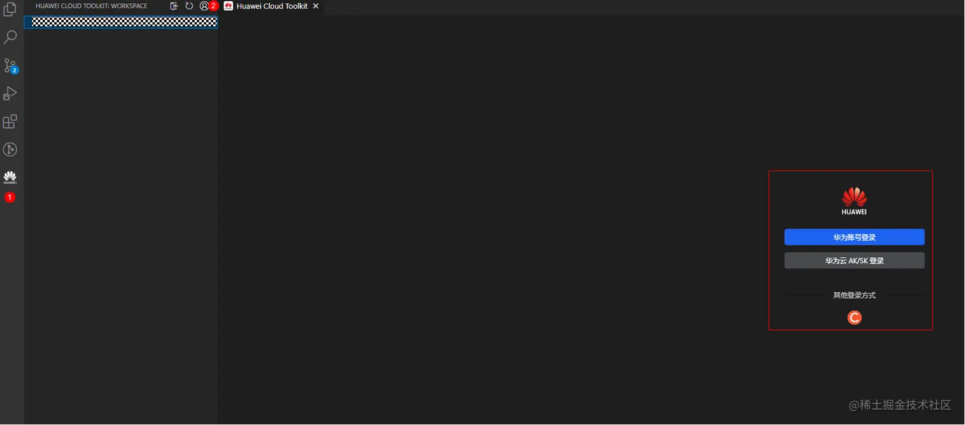Open the Huawei Cloud Toolkit sidebar icon
The height and width of the screenshot is (425, 965).
[10, 177]
